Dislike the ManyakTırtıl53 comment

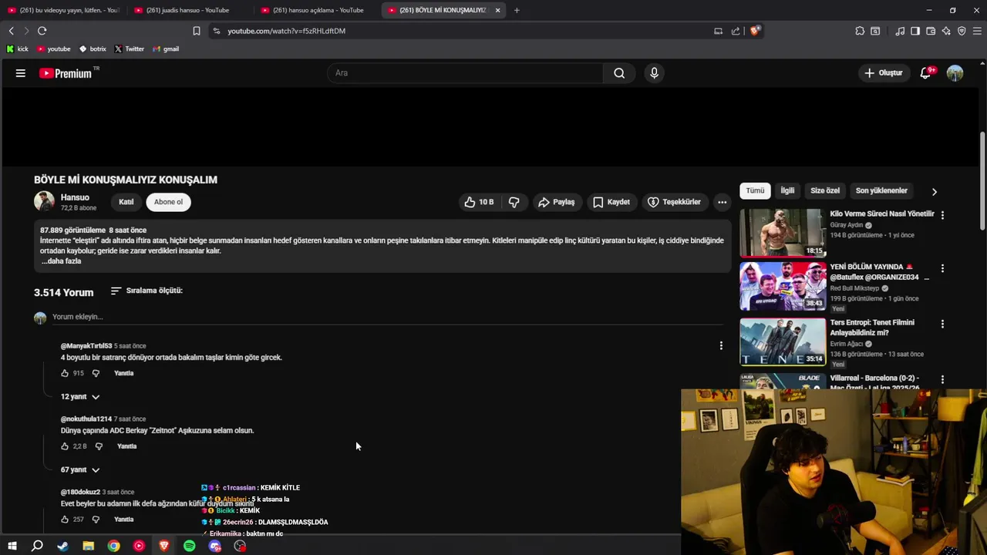(96, 373)
